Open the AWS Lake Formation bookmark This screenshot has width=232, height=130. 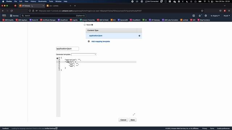point(170,20)
